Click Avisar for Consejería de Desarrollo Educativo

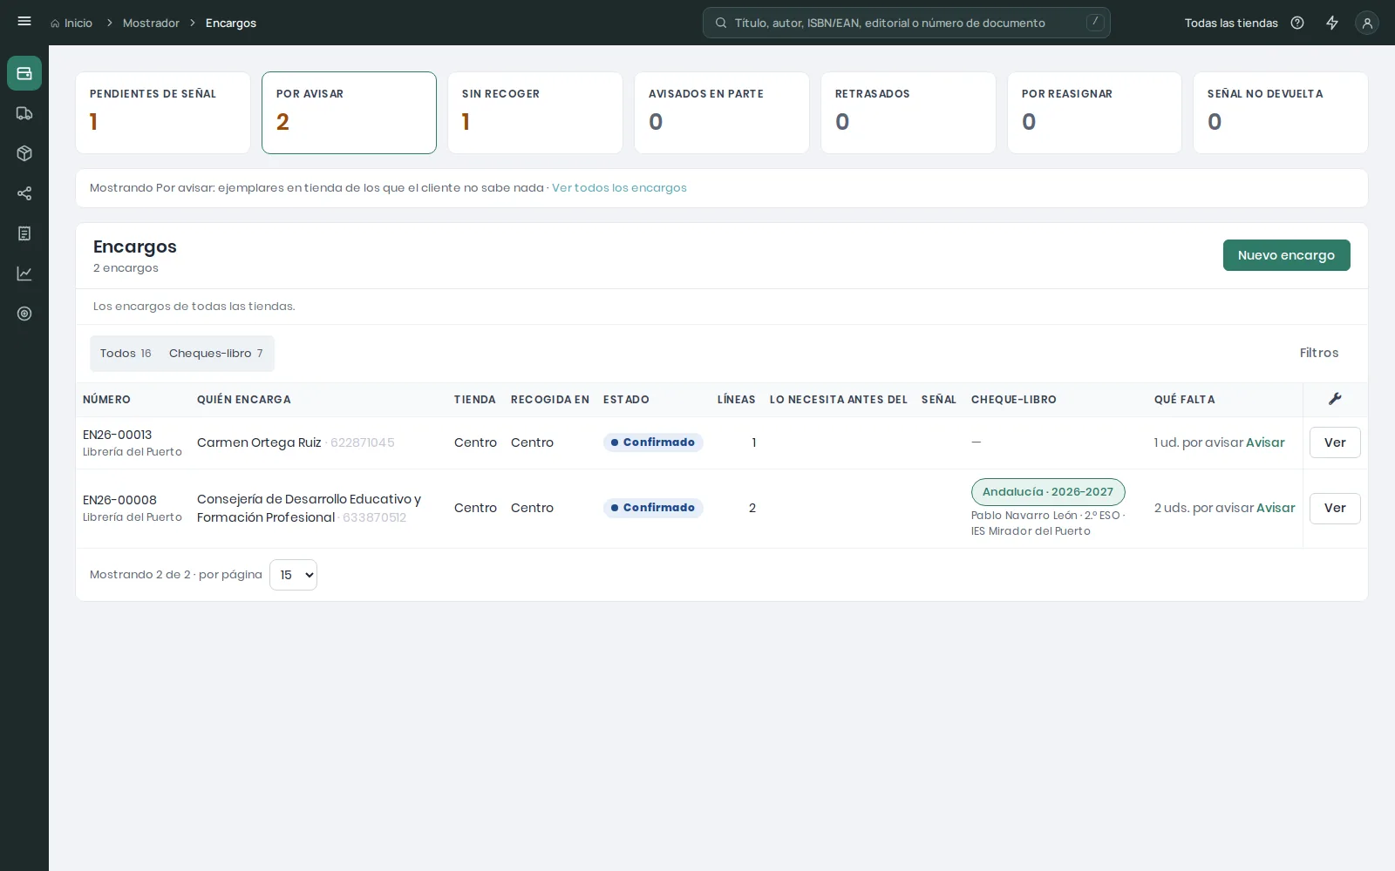click(x=1276, y=508)
